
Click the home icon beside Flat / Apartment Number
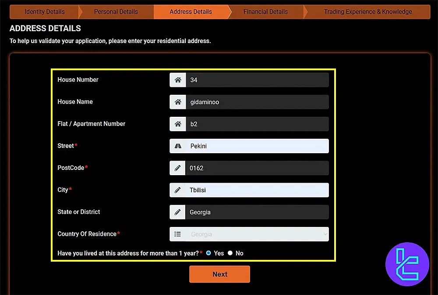point(178,124)
